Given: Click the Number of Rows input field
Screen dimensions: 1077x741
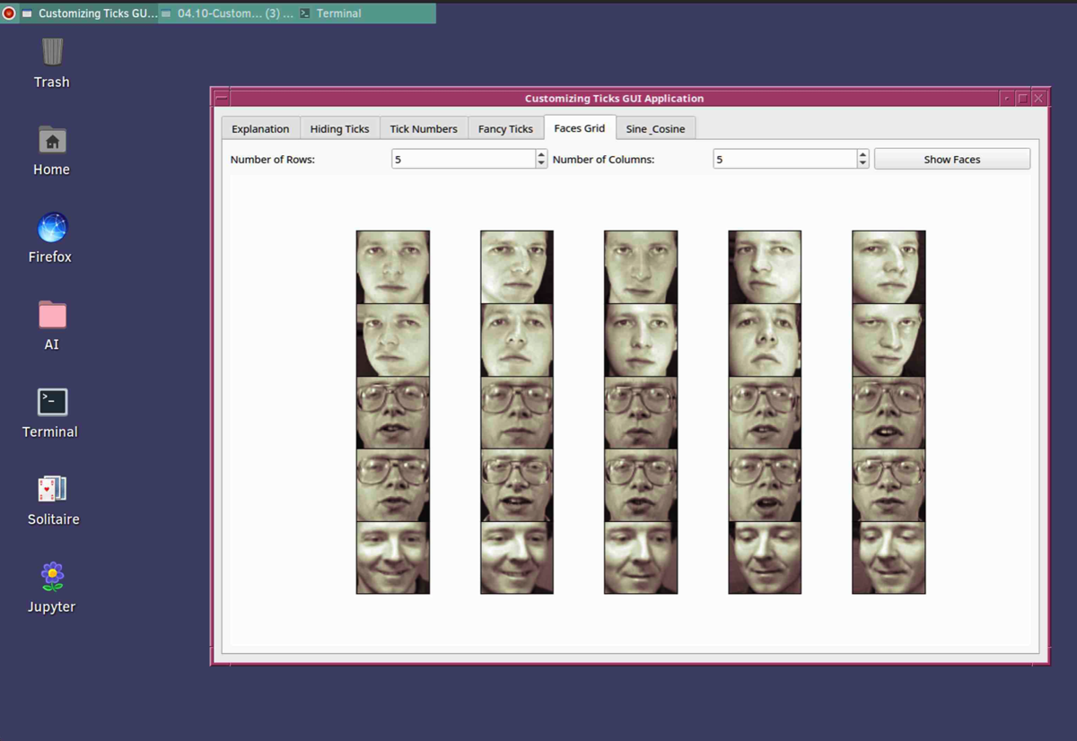Looking at the screenshot, I should point(462,159).
